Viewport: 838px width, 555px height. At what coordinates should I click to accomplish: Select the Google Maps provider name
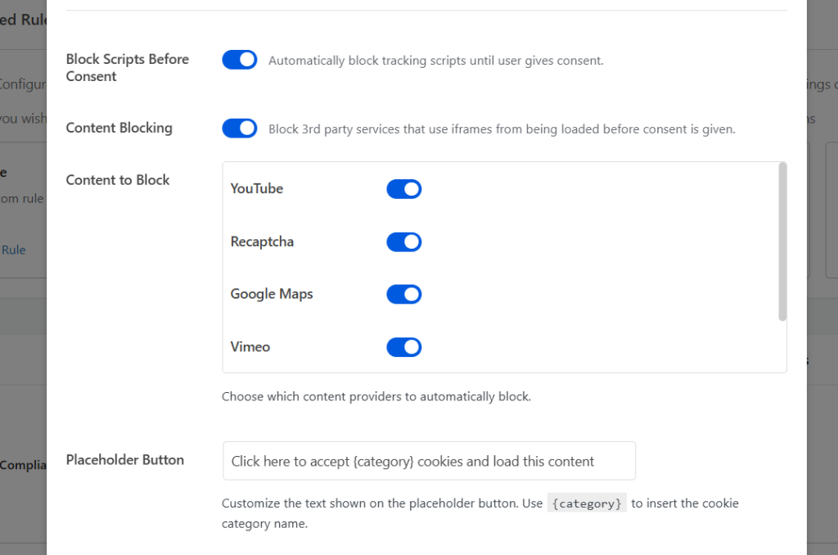(x=271, y=294)
